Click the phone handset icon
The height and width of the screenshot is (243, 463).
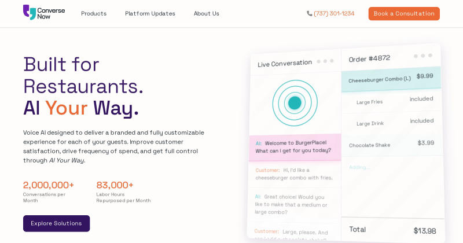coord(309,13)
